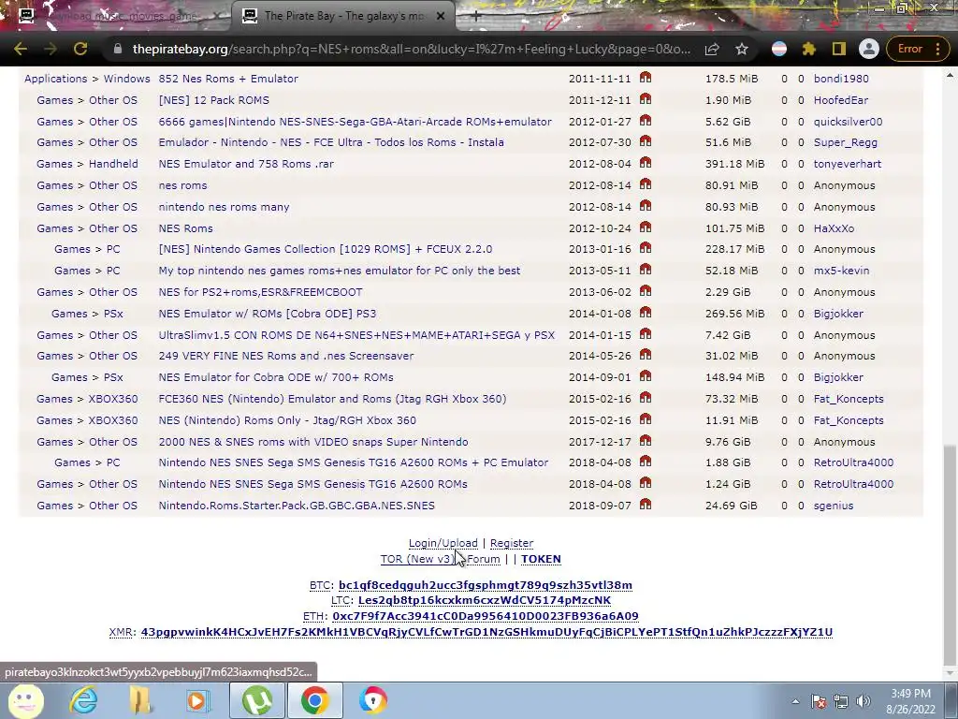
Task: Open a new browser tab
Action: (476, 16)
